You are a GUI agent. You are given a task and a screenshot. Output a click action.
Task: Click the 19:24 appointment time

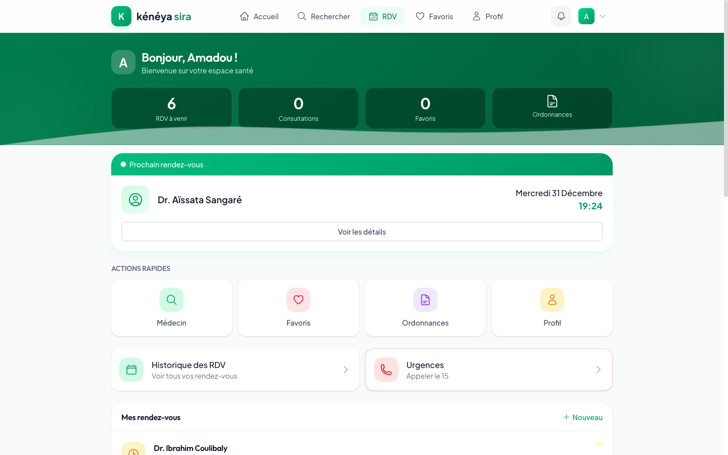point(590,206)
